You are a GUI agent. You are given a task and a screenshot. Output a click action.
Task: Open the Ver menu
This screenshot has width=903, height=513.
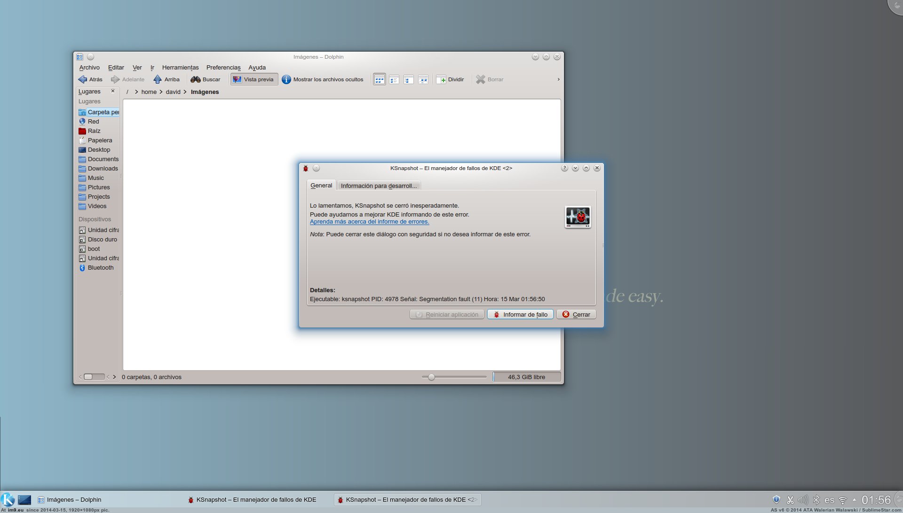(137, 68)
